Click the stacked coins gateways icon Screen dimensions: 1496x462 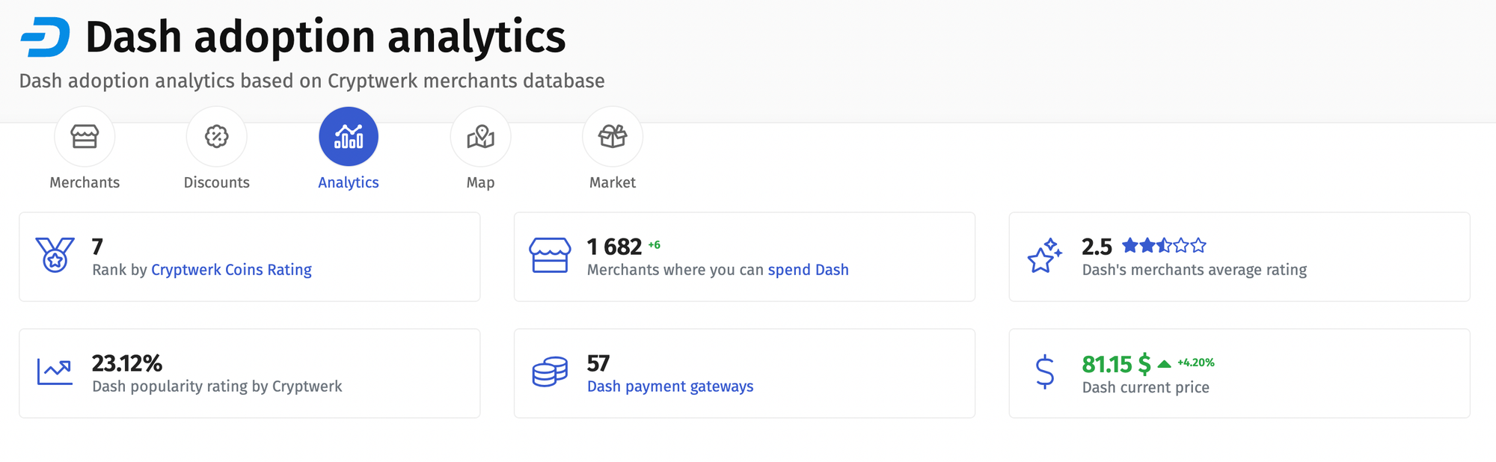coord(550,372)
